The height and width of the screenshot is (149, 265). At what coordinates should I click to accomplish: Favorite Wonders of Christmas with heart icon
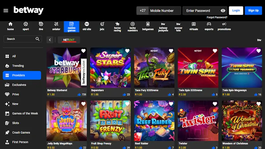coord(259,104)
